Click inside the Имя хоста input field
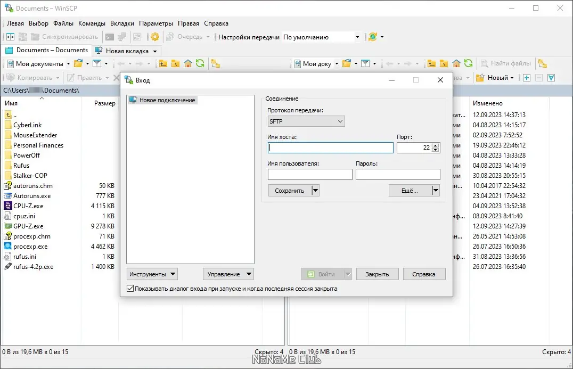This screenshot has height=369, width=573. point(330,147)
